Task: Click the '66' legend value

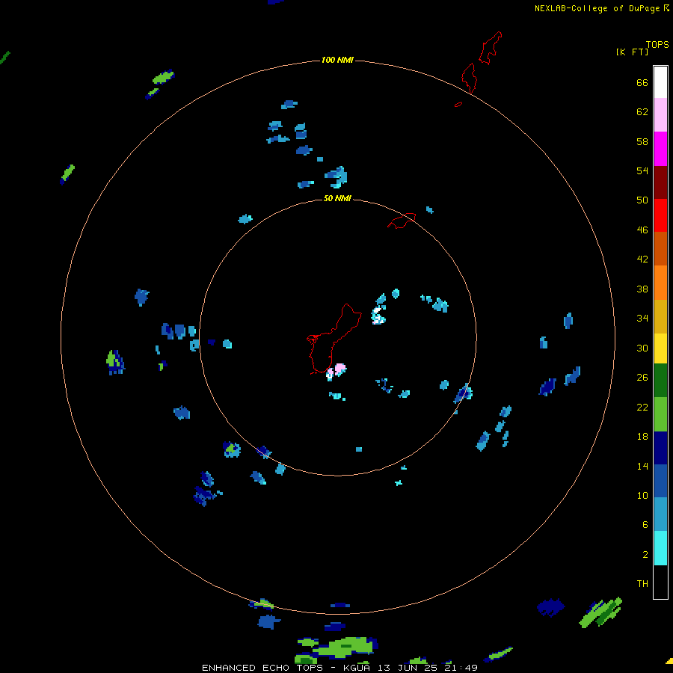Action: click(x=642, y=83)
